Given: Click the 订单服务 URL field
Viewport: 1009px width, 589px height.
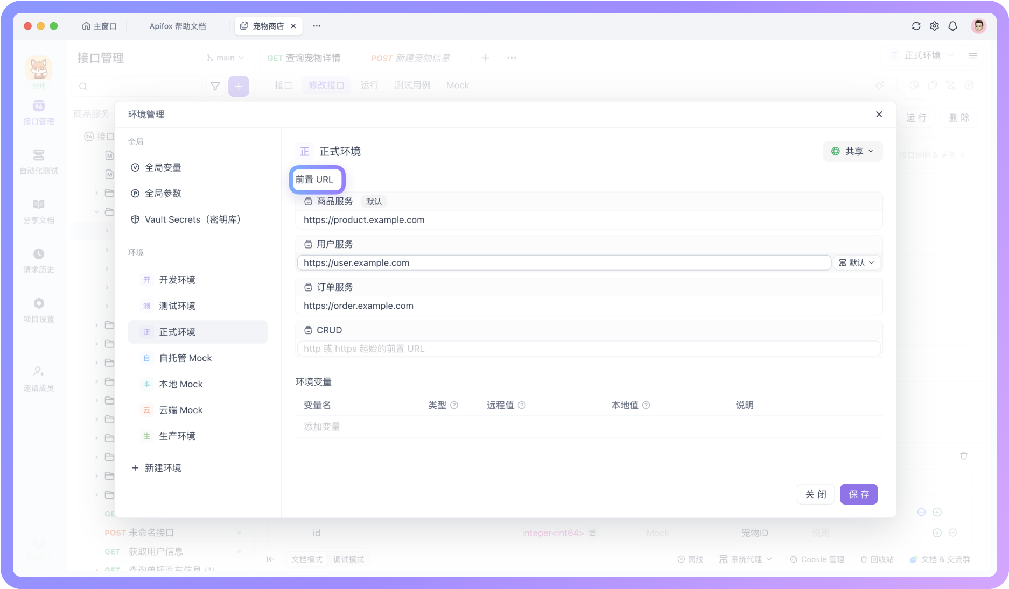Looking at the screenshot, I should click(x=588, y=306).
